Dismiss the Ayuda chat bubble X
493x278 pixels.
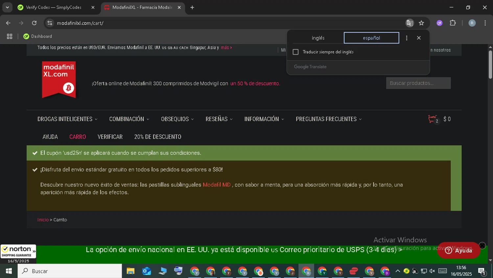(x=482, y=246)
